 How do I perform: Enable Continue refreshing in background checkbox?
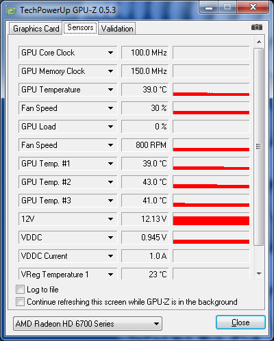point(20,302)
